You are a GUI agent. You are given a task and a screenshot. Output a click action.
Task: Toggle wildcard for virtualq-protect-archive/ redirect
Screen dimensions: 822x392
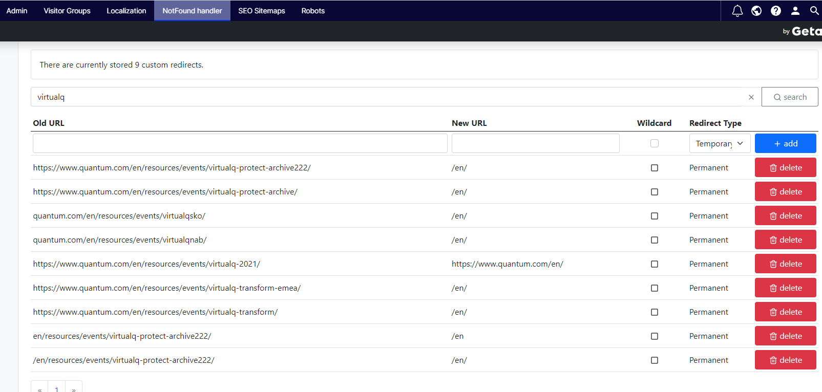point(655,192)
